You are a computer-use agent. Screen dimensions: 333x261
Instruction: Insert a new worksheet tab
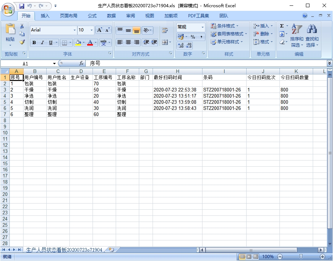(x=111, y=250)
